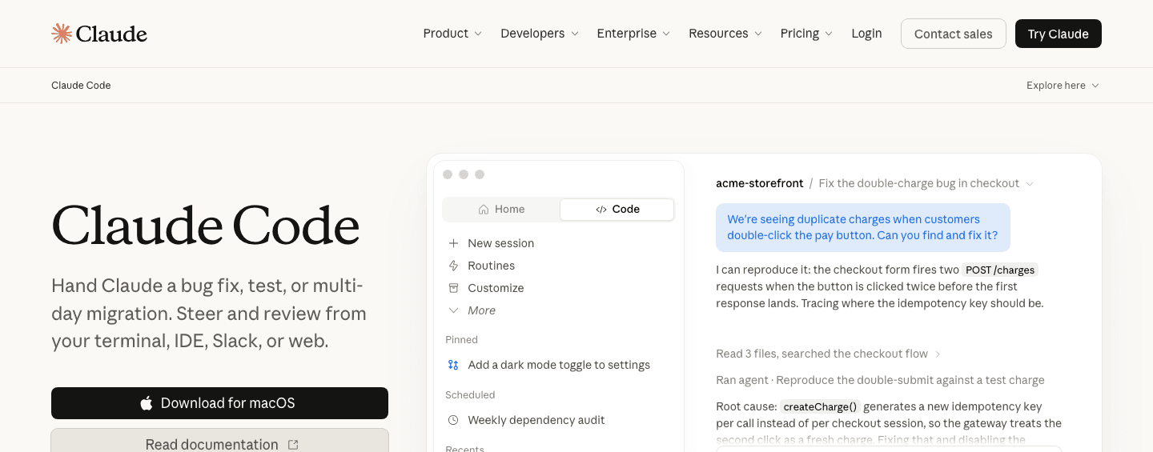Click the Claude Code main heading

point(206,225)
